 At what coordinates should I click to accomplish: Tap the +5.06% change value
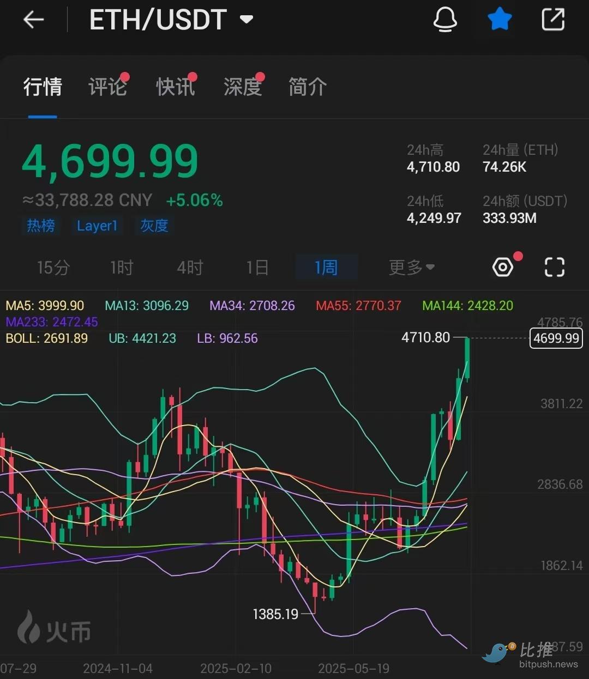(x=194, y=200)
